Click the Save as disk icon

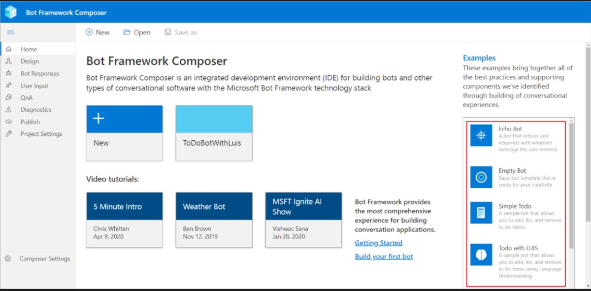[168, 32]
